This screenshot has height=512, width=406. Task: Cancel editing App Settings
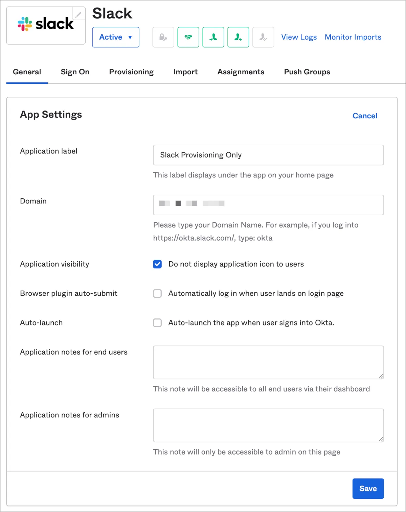pos(365,116)
